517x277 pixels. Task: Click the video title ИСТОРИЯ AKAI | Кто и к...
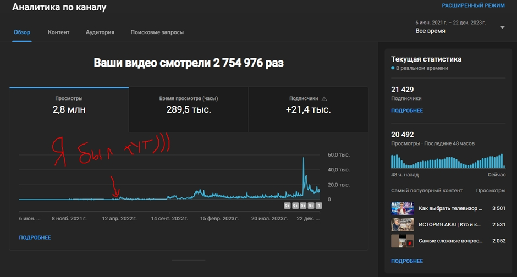(x=449, y=225)
